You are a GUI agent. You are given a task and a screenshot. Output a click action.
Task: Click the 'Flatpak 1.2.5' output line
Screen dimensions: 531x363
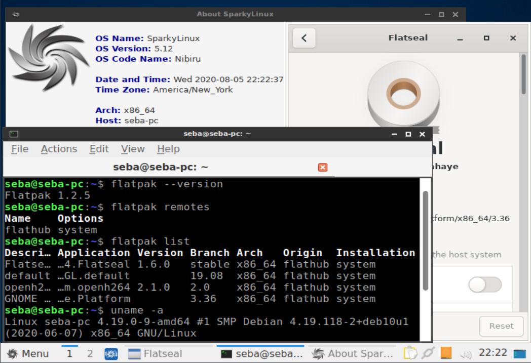tap(48, 195)
